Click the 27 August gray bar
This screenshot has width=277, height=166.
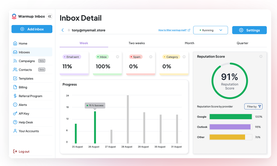coord(111,136)
